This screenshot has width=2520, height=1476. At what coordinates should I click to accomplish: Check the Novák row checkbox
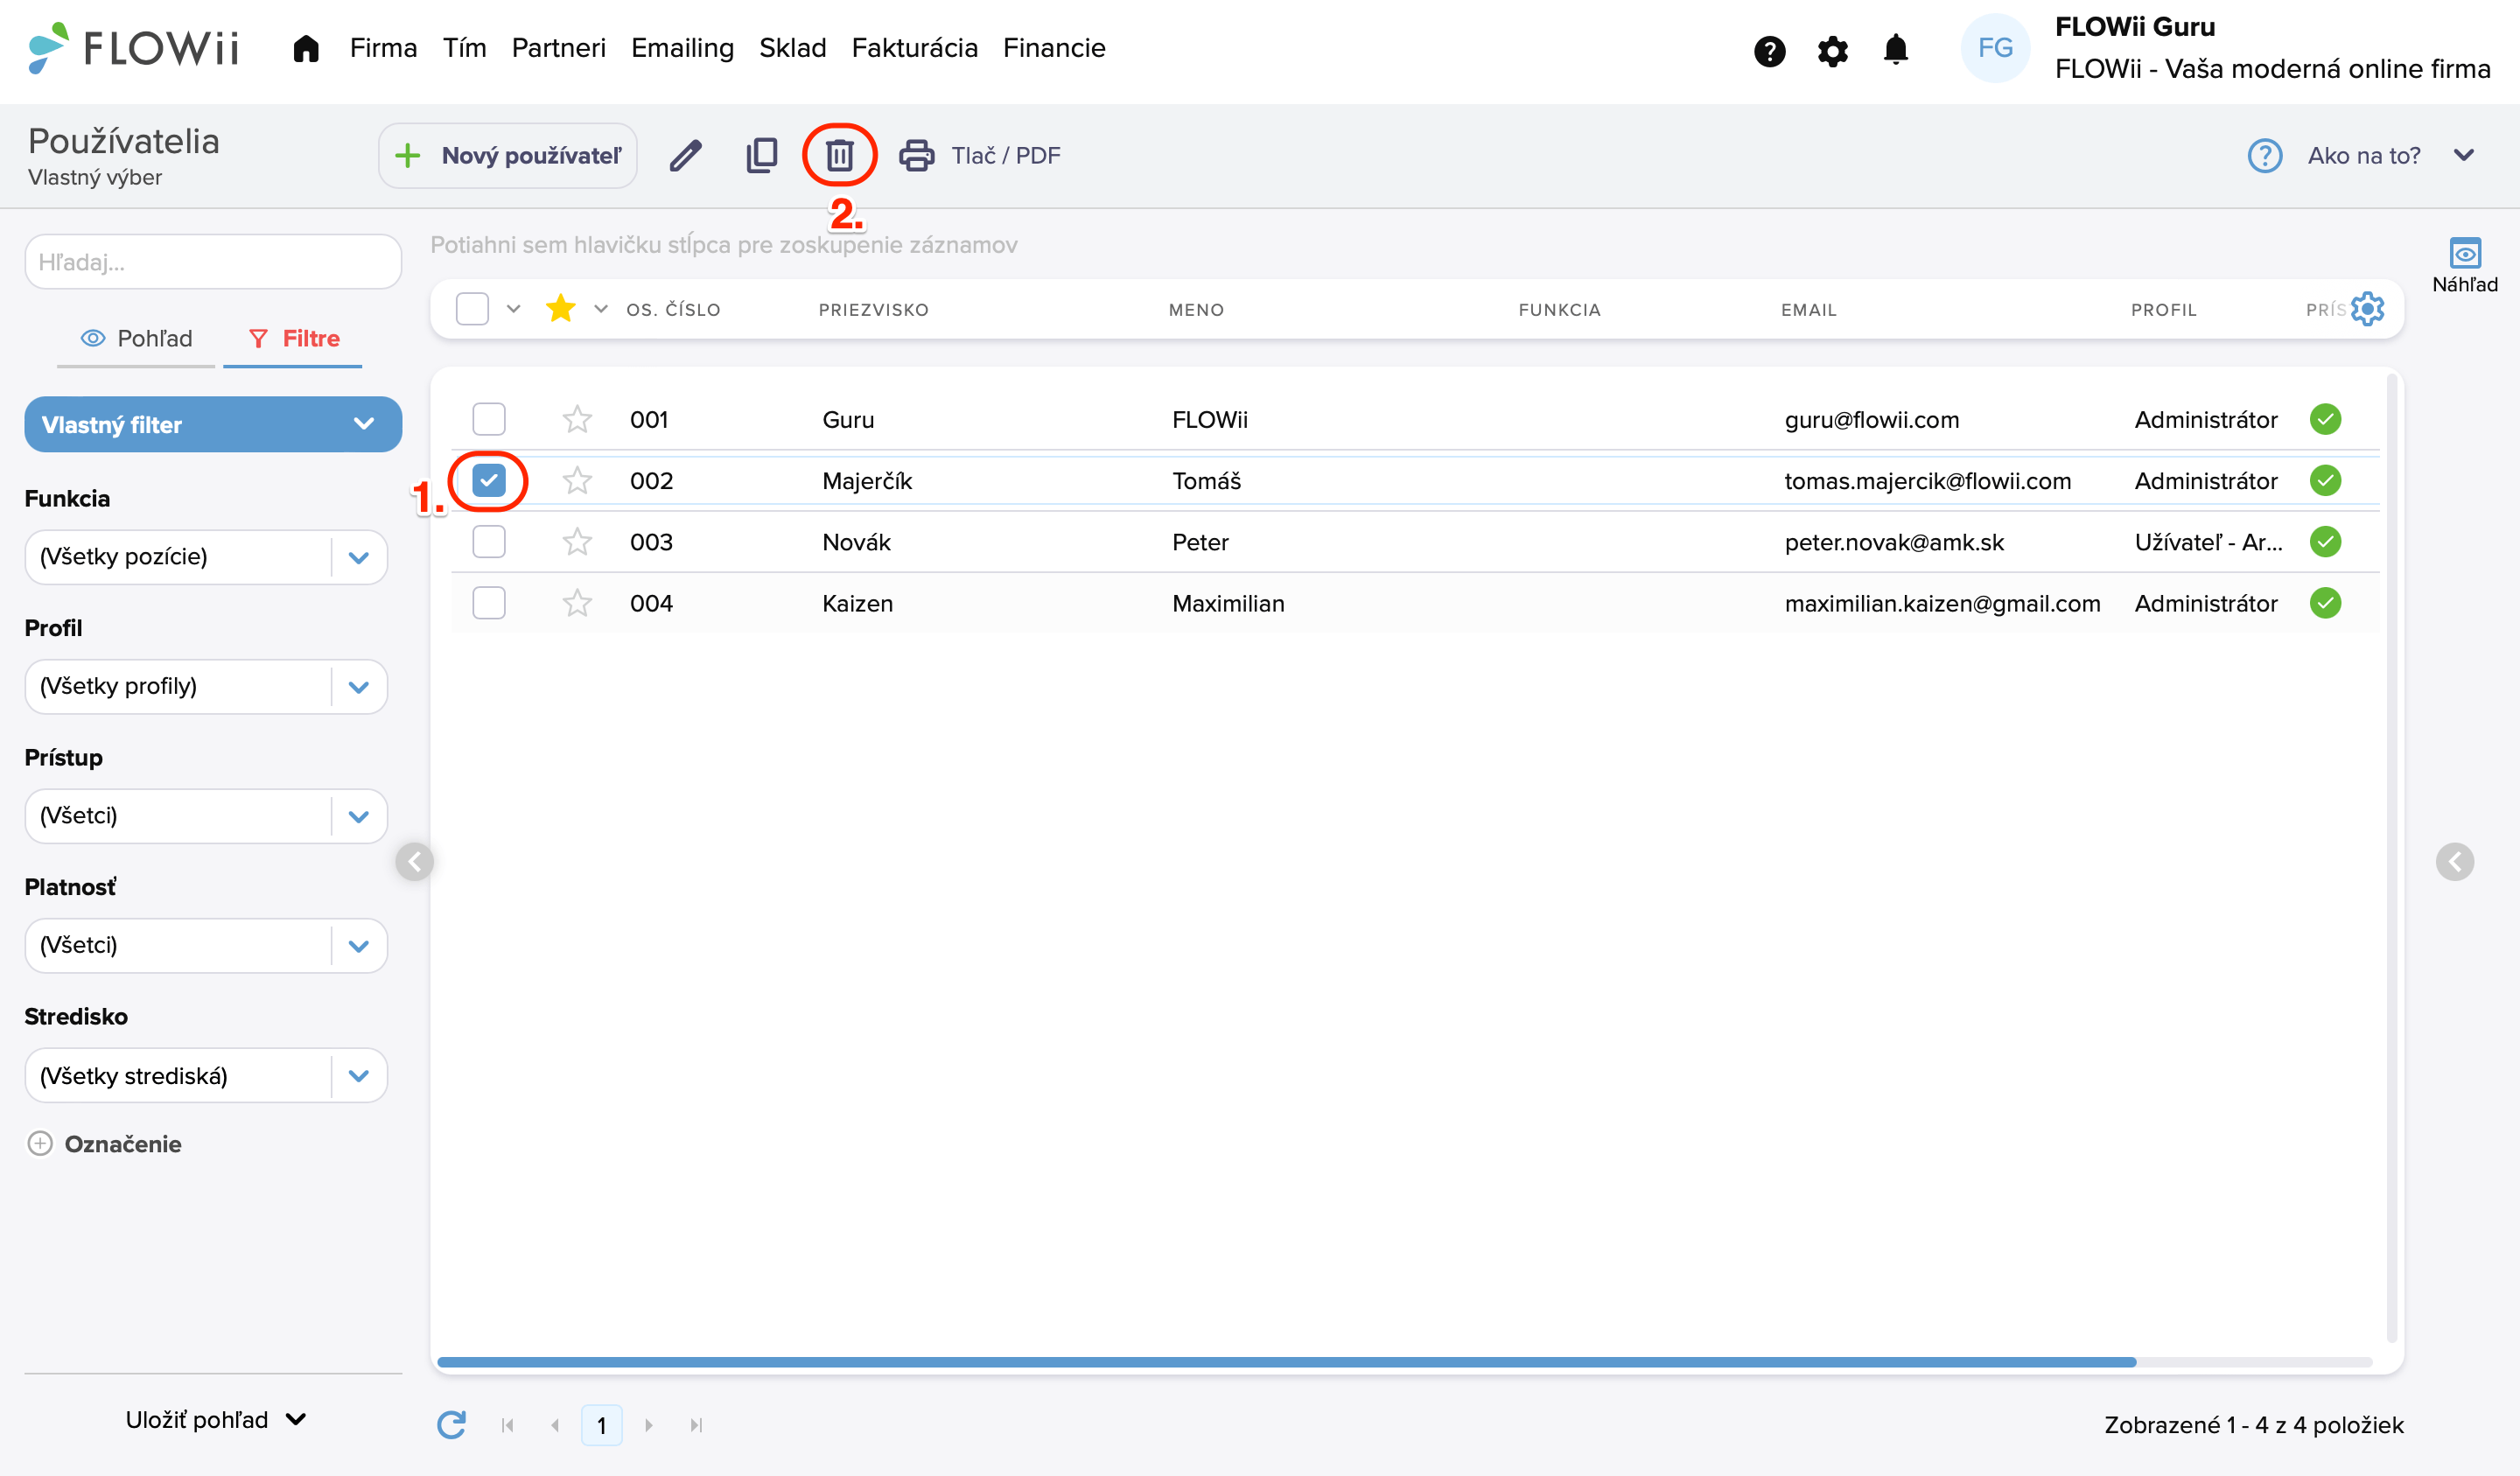point(488,542)
